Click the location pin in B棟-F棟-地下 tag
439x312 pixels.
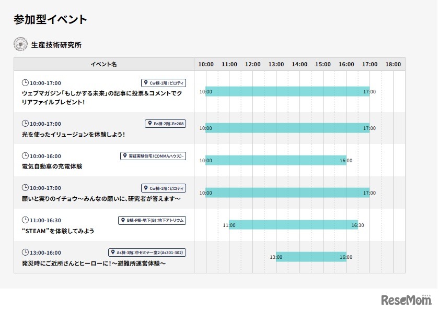tap(122, 220)
